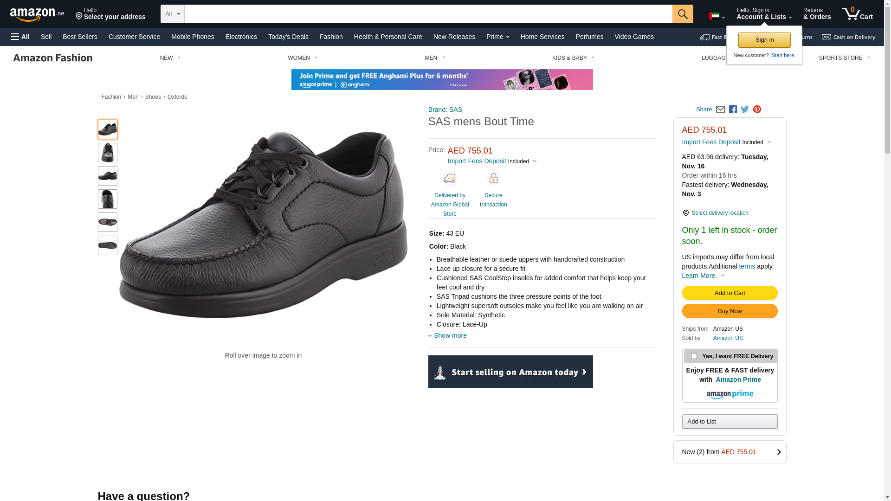The height and width of the screenshot is (501, 891).
Task: Open the All search category dropdown
Action: (173, 14)
